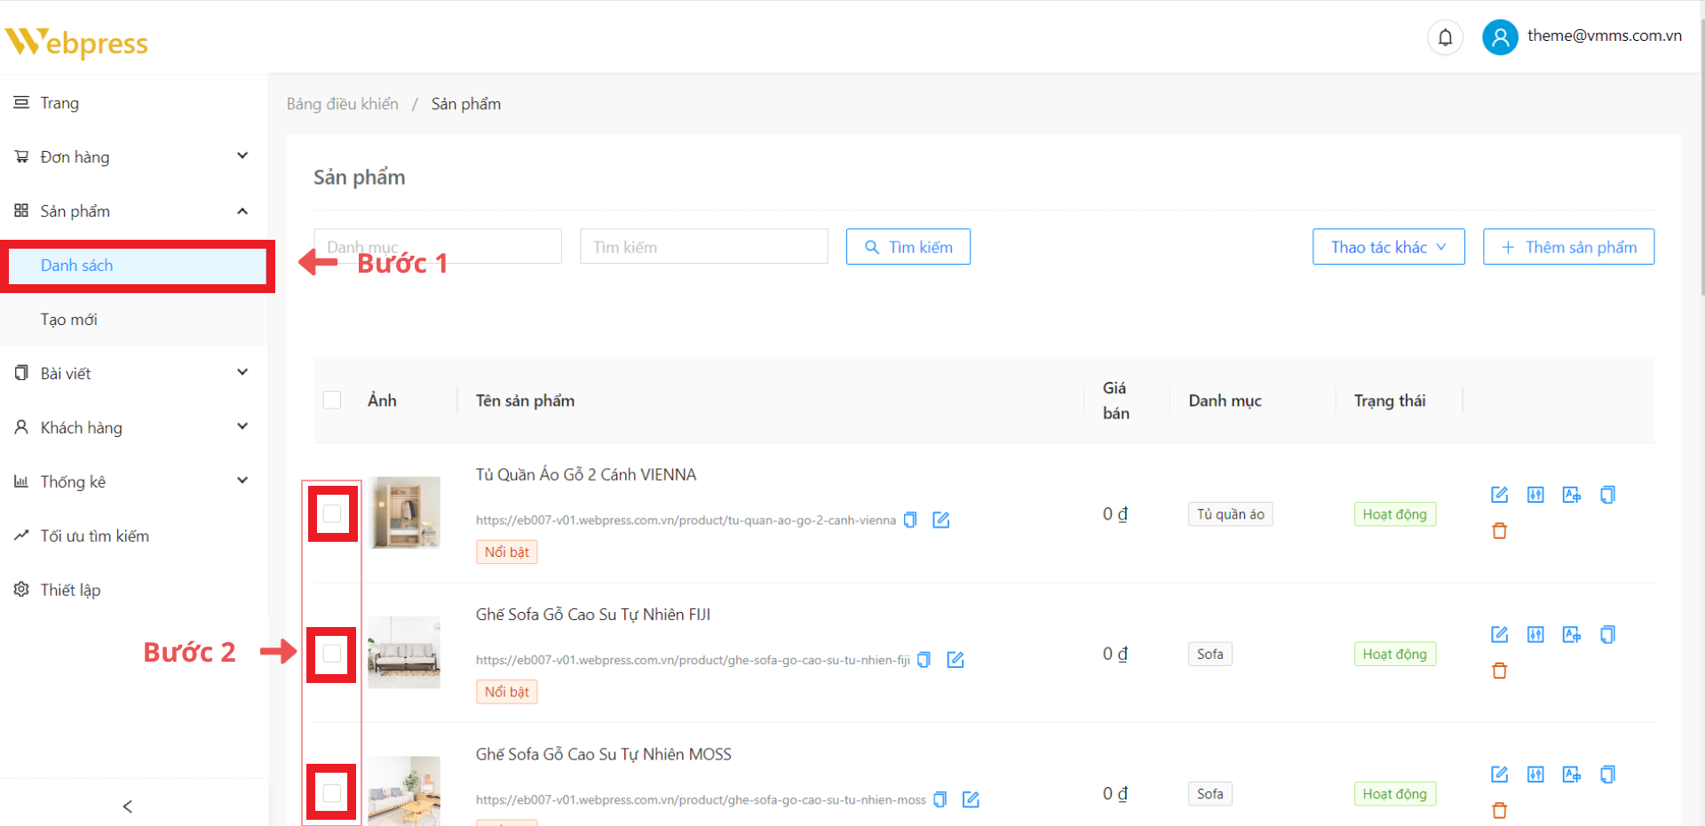Click the user account avatar icon
Image resolution: width=1705 pixels, height=826 pixels.
(x=1500, y=37)
